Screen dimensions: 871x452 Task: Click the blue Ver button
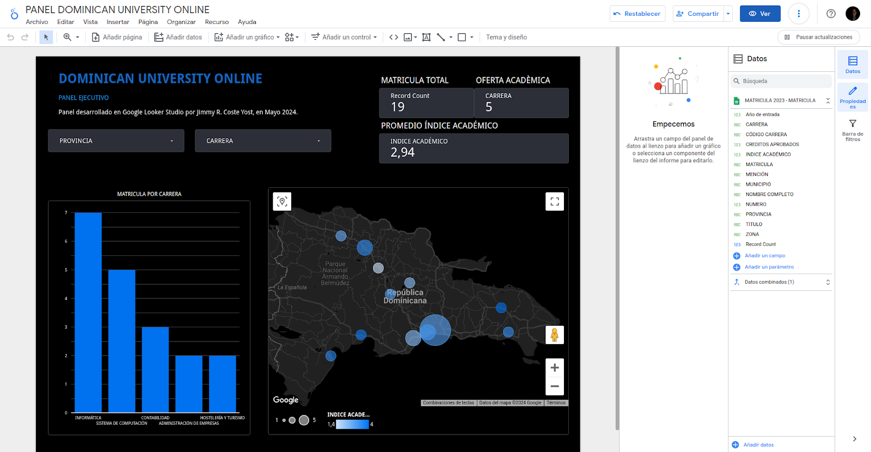tap(760, 14)
